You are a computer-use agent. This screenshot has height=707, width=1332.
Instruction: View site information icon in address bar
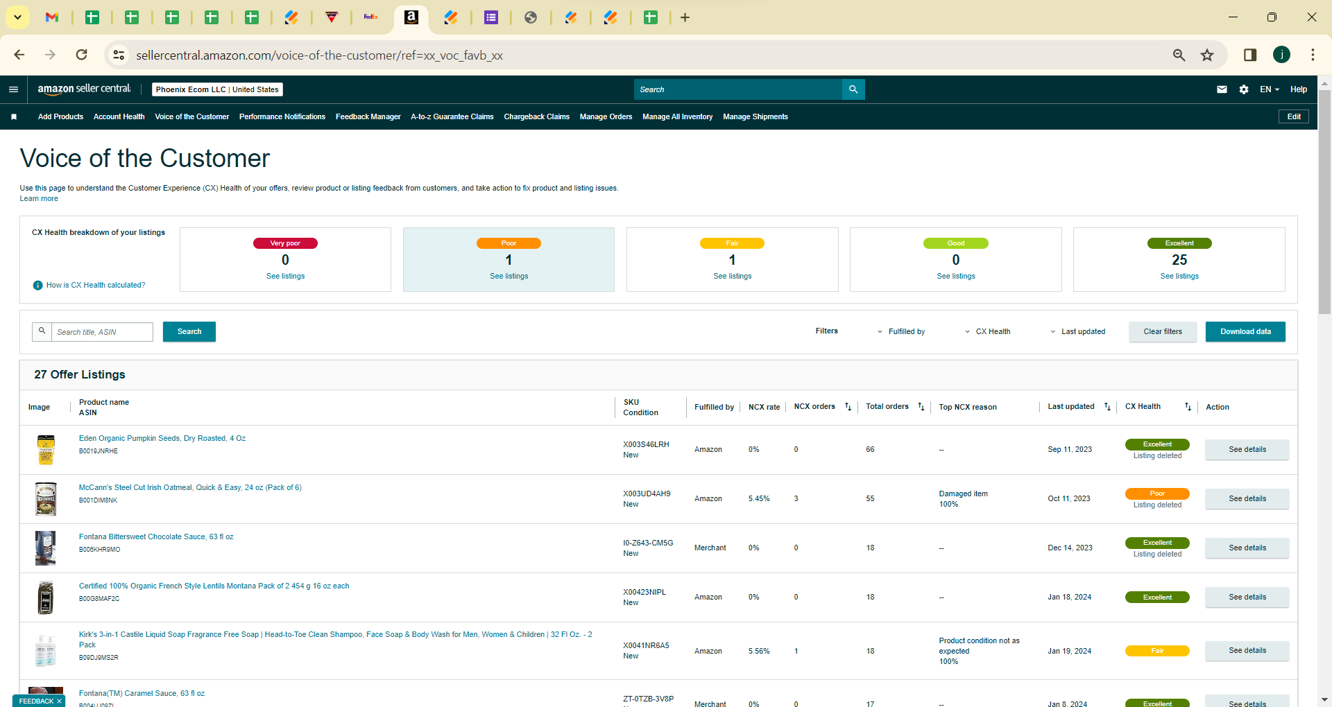(119, 55)
